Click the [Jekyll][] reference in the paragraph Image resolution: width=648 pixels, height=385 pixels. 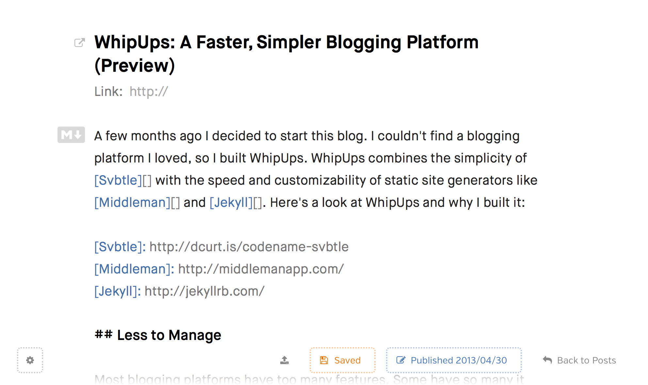coord(235,203)
